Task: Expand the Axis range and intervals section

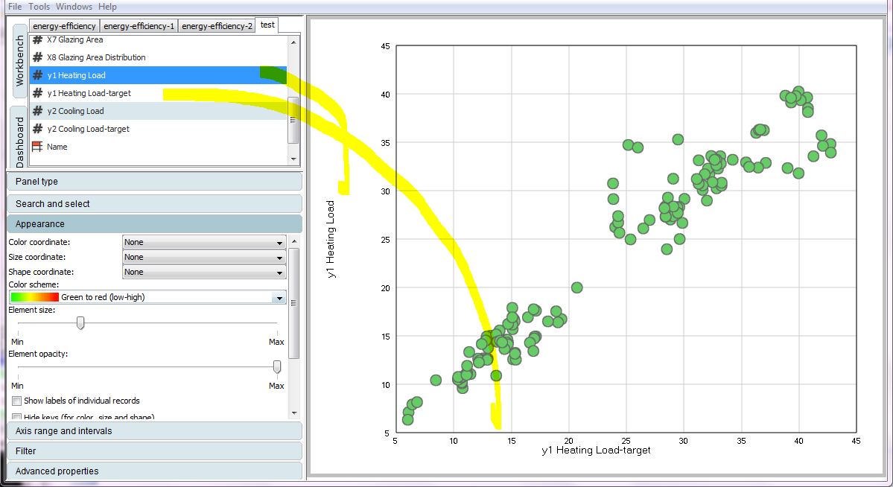Action: pyautogui.click(x=154, y=431)
